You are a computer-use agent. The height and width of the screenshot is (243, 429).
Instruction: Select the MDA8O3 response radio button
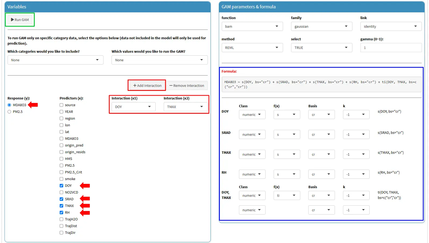click(9, 105)
